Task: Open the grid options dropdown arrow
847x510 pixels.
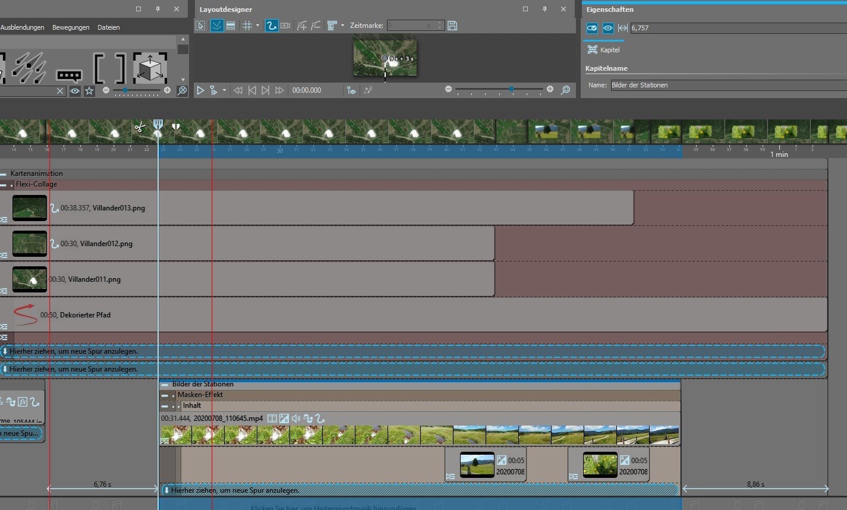Action: coord(257,26)
